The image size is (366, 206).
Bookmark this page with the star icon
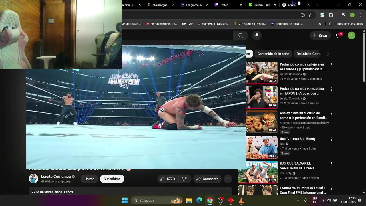pyautogui.click(x=310, y=15)
